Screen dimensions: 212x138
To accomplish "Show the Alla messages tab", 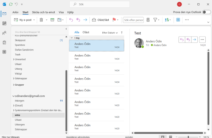I will pos(77,33).
